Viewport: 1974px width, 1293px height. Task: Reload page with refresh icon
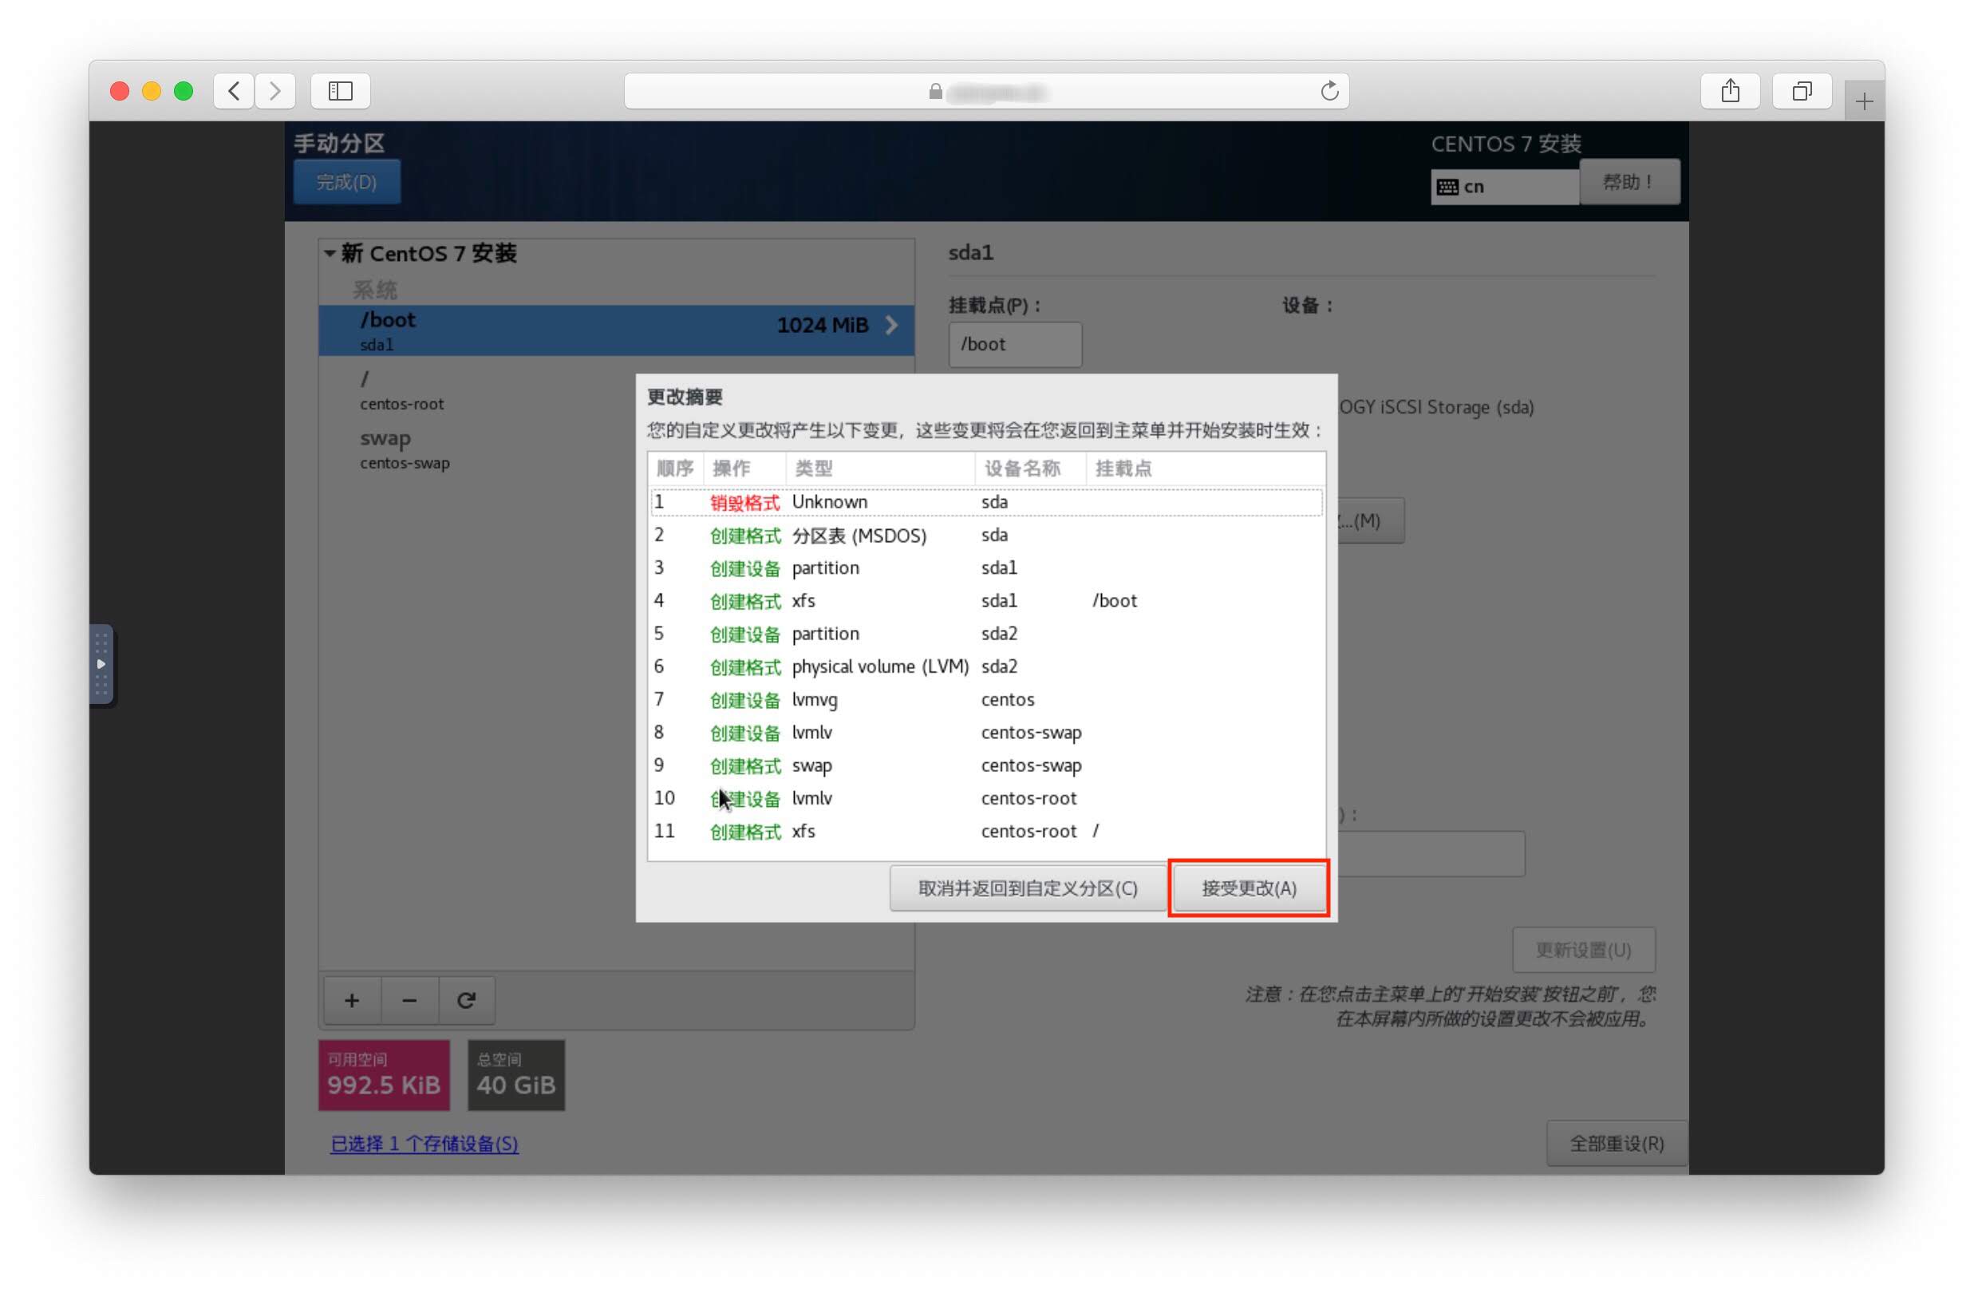click(1329, 90)
